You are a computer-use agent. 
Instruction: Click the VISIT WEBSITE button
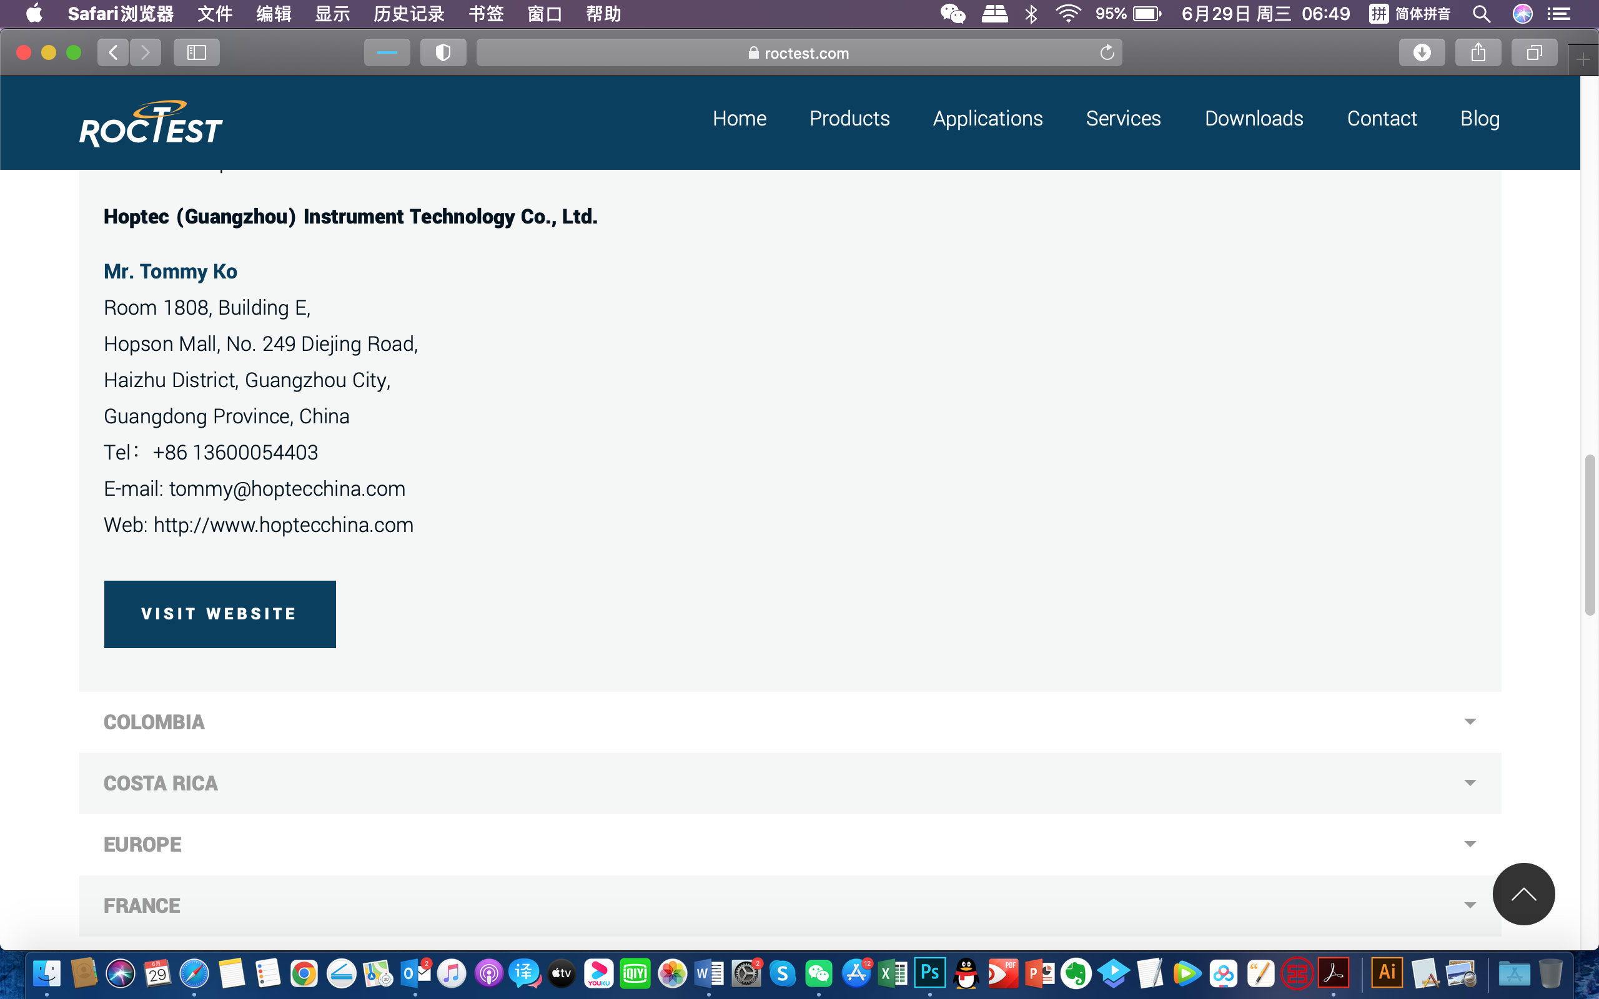click(x=219, y=614)
